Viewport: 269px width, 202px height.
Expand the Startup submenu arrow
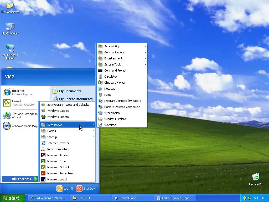click(x=93, y=137)
